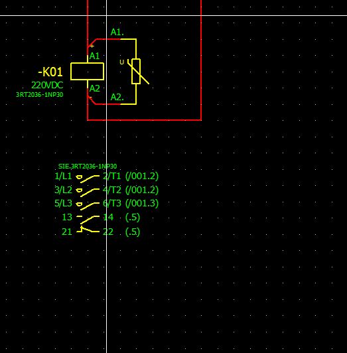This screenshot has width=347, height=353.
Task: Open cross-reference (/001.3) next to 6/T3
Action: [x=142, y=203]
